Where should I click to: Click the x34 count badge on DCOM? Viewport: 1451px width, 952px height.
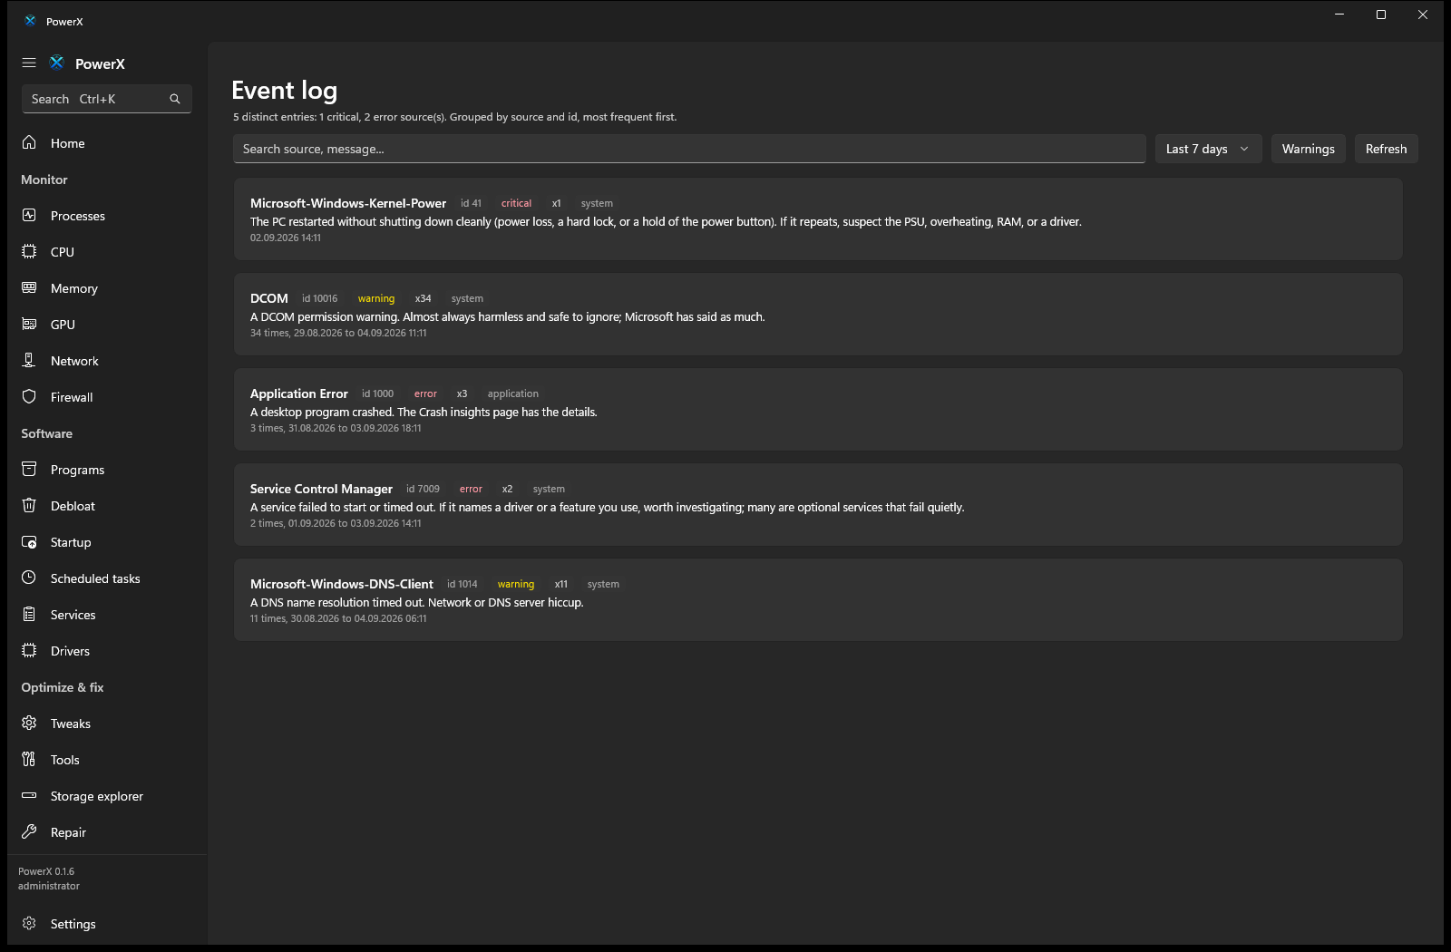pyautogui.click(x=423, y=298)
